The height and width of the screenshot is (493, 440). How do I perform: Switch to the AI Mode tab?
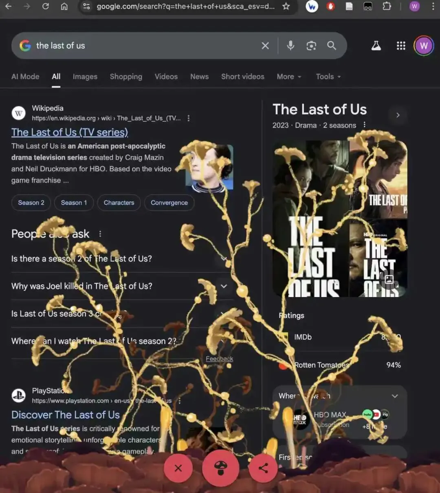(25, 77)
